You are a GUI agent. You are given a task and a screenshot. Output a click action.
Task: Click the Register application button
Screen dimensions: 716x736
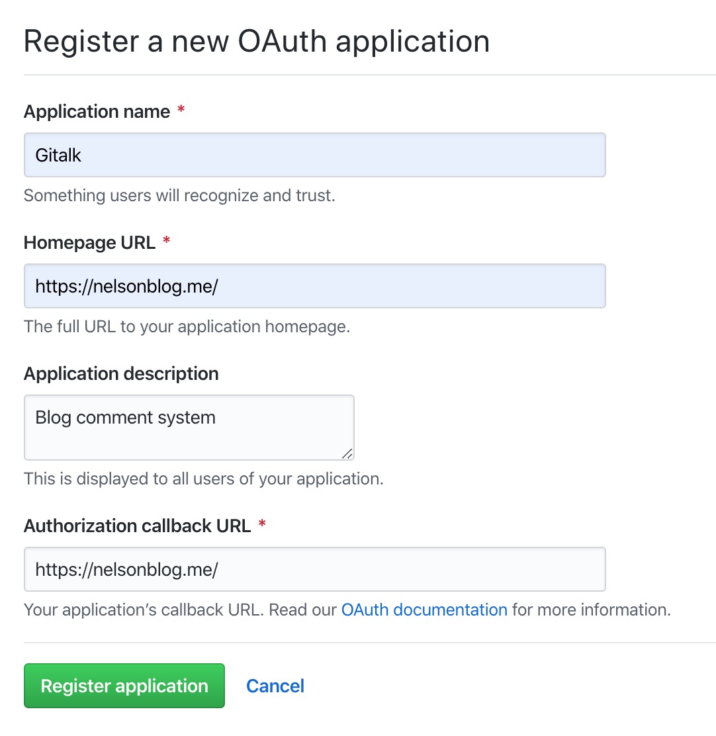(x=124, y=685)
